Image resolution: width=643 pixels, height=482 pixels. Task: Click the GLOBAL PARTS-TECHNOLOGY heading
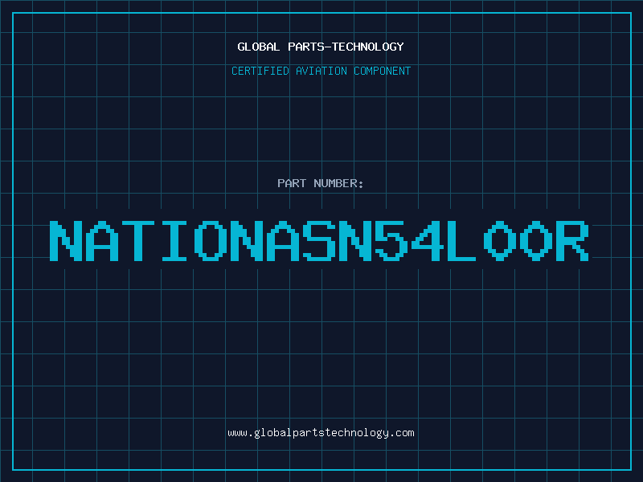point(321,47)
